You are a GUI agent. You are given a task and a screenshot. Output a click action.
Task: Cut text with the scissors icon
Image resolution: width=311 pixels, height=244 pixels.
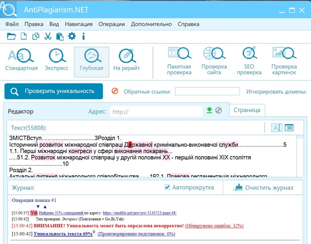48,36
